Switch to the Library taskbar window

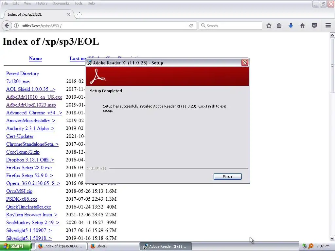click(x=113, y=246)
